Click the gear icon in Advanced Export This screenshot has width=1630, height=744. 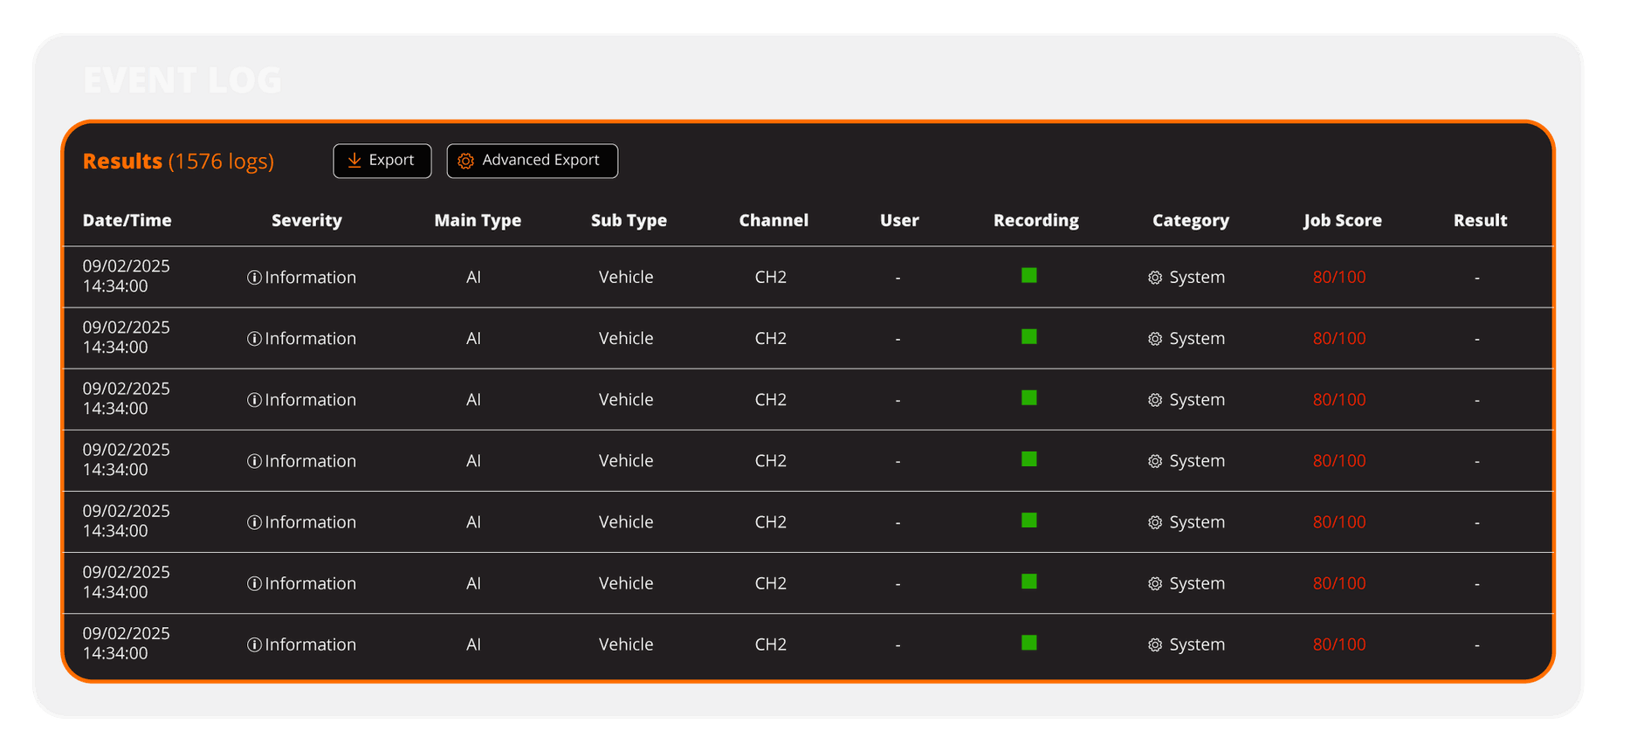coord(465,161)
